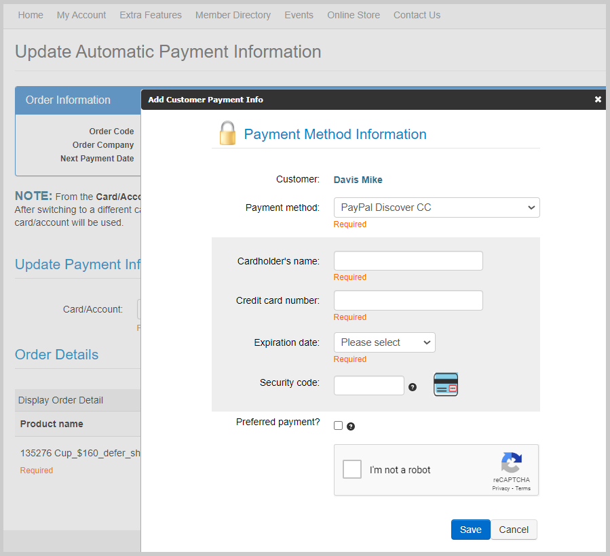Click the padlock icon beside Payment Method Information

coord(227,133)
